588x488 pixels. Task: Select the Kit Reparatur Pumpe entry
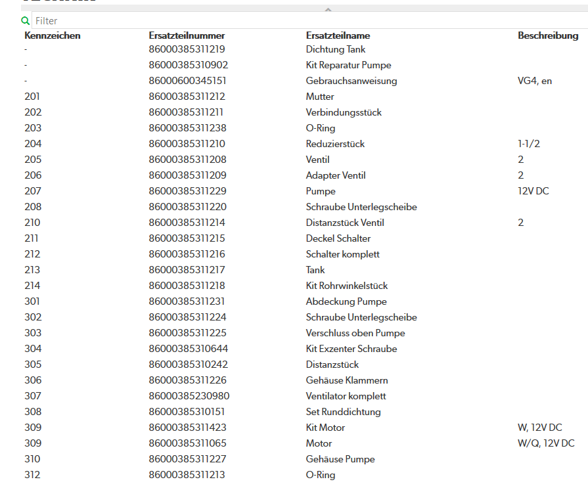[x=348, y=65]
